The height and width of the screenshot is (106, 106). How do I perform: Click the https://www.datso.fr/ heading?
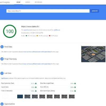coord(30,26)
